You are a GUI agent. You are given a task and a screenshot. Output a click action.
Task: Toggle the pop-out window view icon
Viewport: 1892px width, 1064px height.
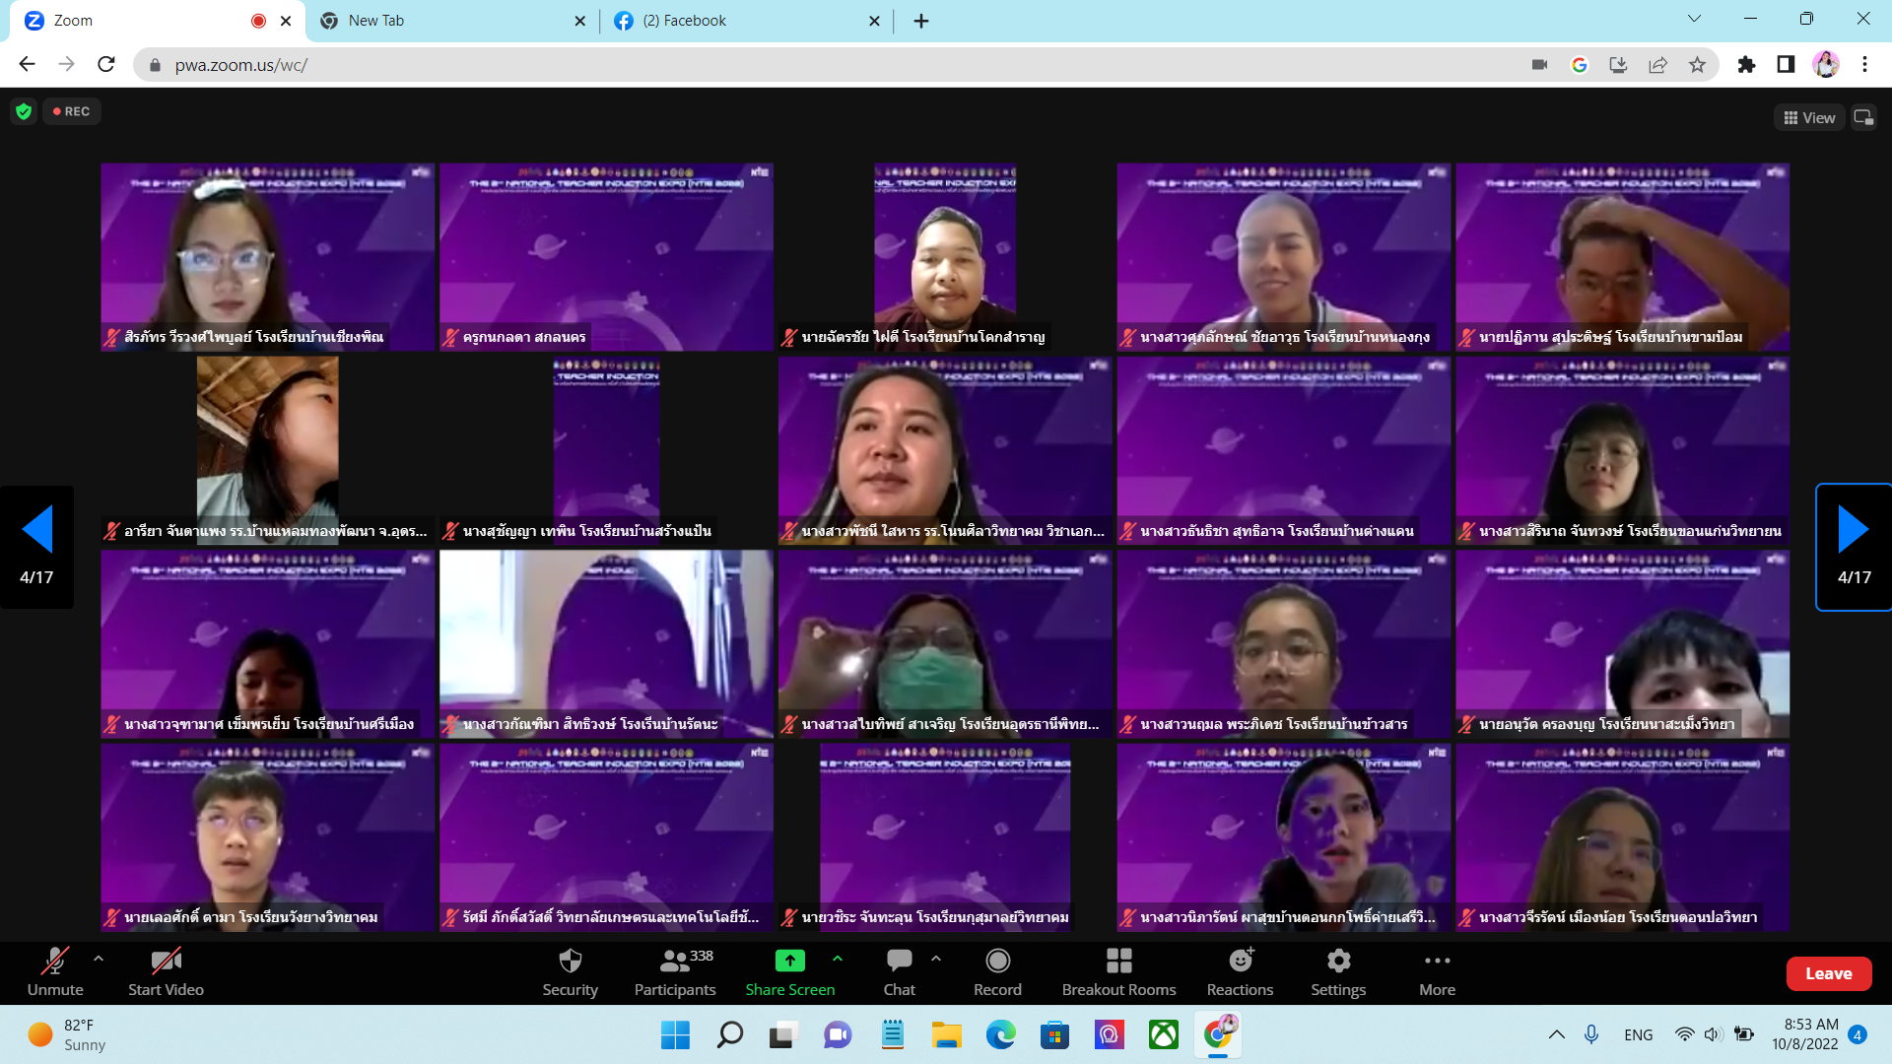click(1862, 117)
